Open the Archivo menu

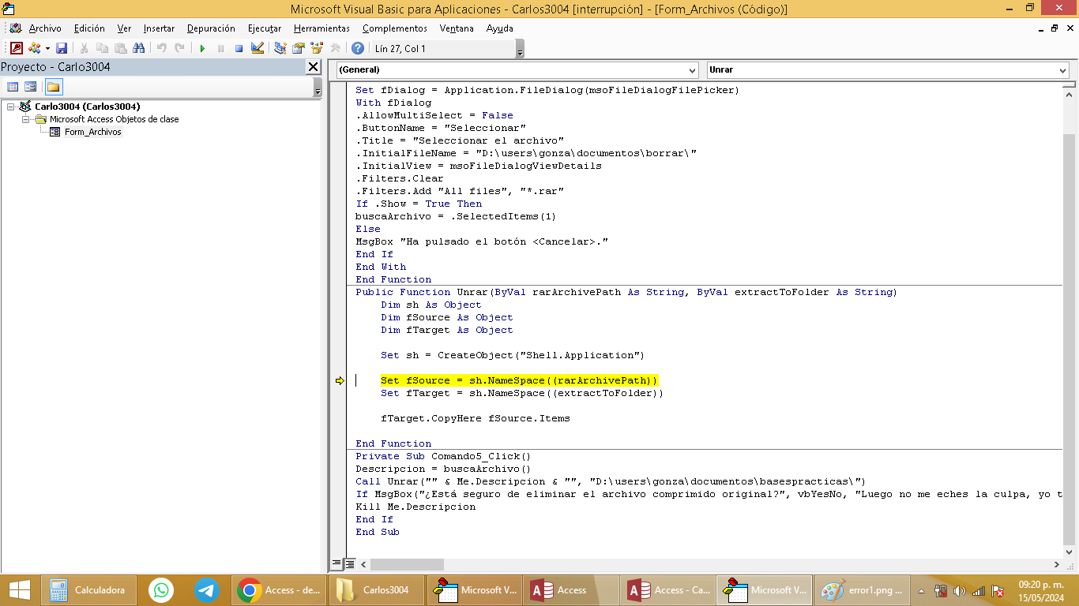(x=45, y=28)
